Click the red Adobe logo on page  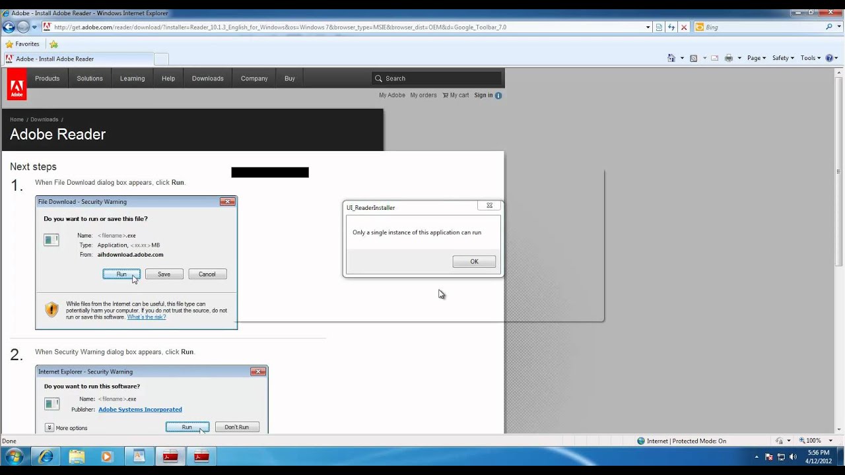17,84
